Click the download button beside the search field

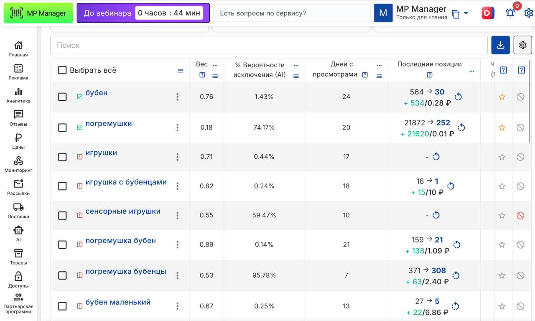coord(500,45)
